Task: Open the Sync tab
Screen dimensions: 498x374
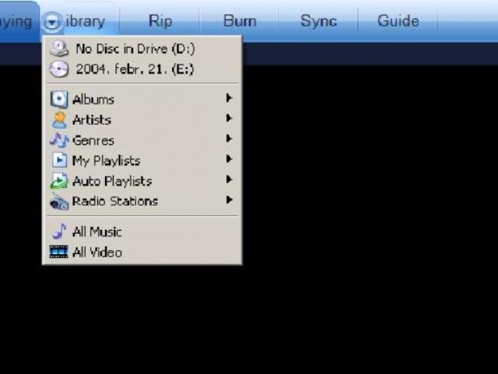Action: 319,21
